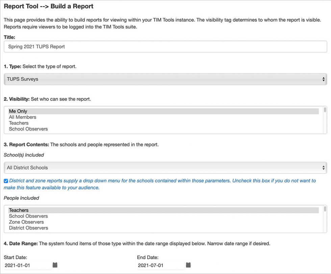Open the TUPS Surveys report type dropdown
The width and height of the screenshot is (331, 274).
coord(165,79)
